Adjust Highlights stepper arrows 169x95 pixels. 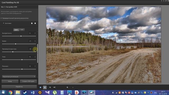(35, 41)
